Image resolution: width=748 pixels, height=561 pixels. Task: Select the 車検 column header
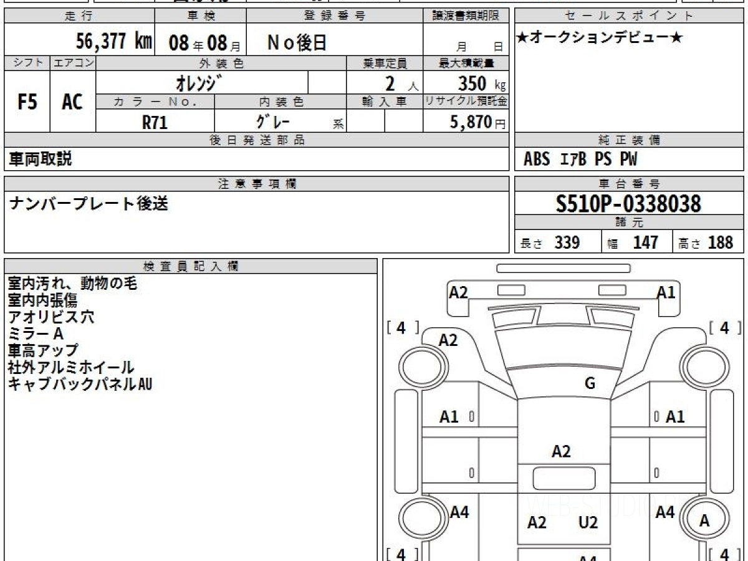(201, 16)
